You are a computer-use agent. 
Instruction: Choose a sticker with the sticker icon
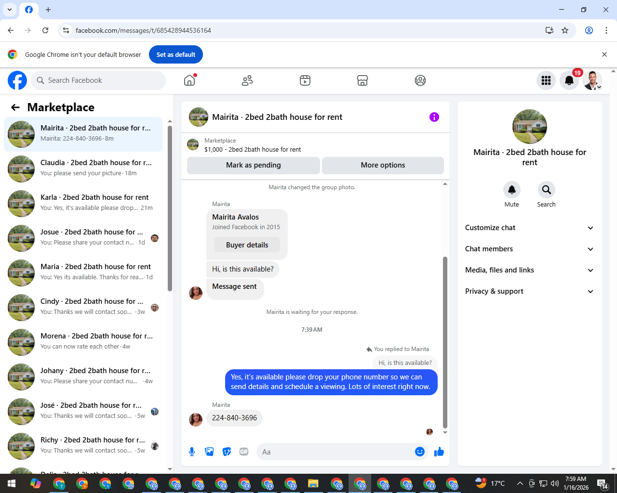point(227,452)
